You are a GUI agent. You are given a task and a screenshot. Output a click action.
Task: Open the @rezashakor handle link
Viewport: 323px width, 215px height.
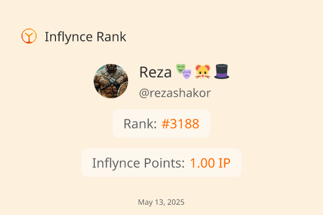pyautogui.click(x=175, y=93)
